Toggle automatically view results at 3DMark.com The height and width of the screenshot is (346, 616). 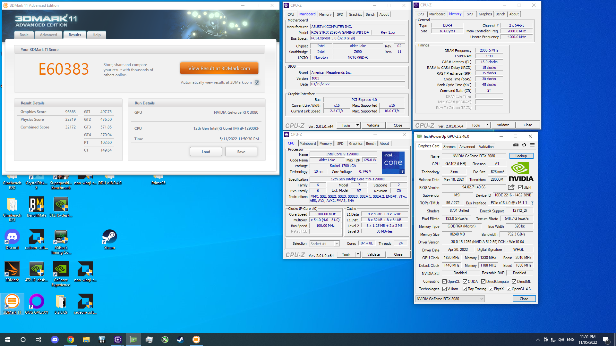(x=257, y=82)
